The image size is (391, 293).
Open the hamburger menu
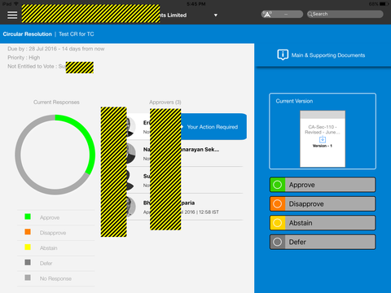[12, 15]
